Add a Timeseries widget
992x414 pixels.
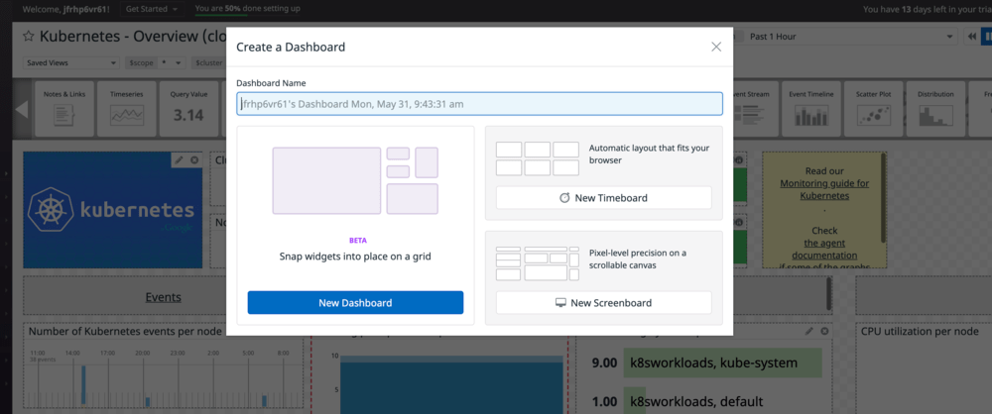point(127,109)
